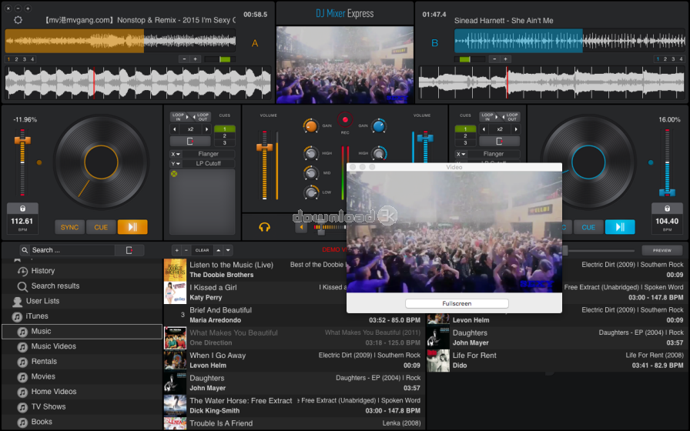
Task: Start recording with the REC button
Action: (x=345, y=119)
